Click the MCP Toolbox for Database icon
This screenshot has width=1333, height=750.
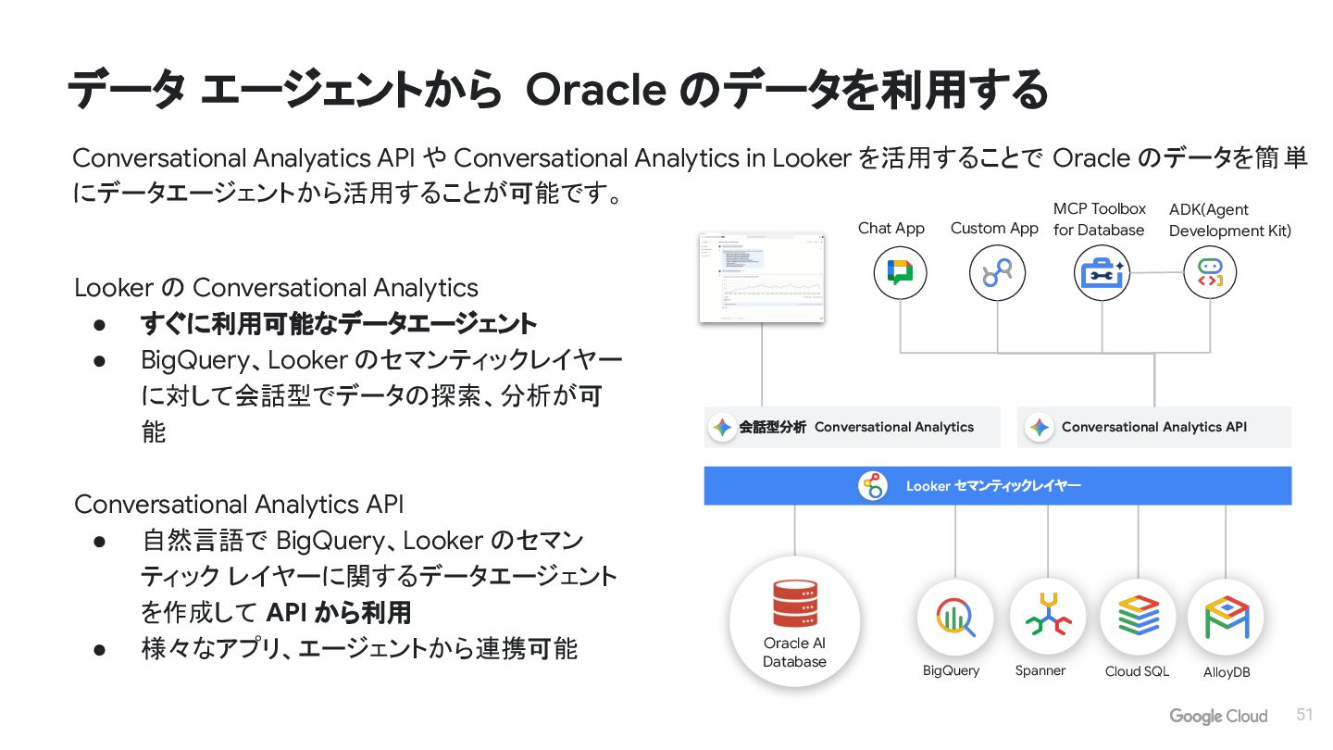(1102, 272)
